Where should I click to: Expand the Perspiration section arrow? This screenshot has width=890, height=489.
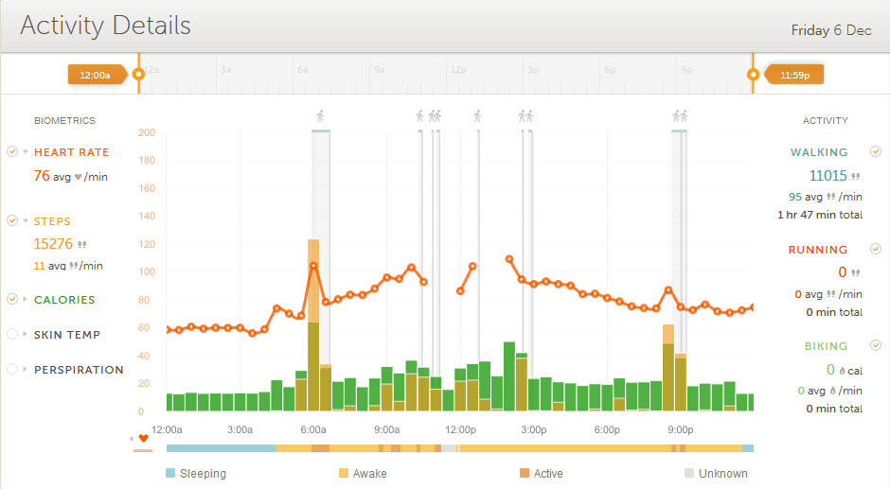pyautogui.click(x=26, y=370)
